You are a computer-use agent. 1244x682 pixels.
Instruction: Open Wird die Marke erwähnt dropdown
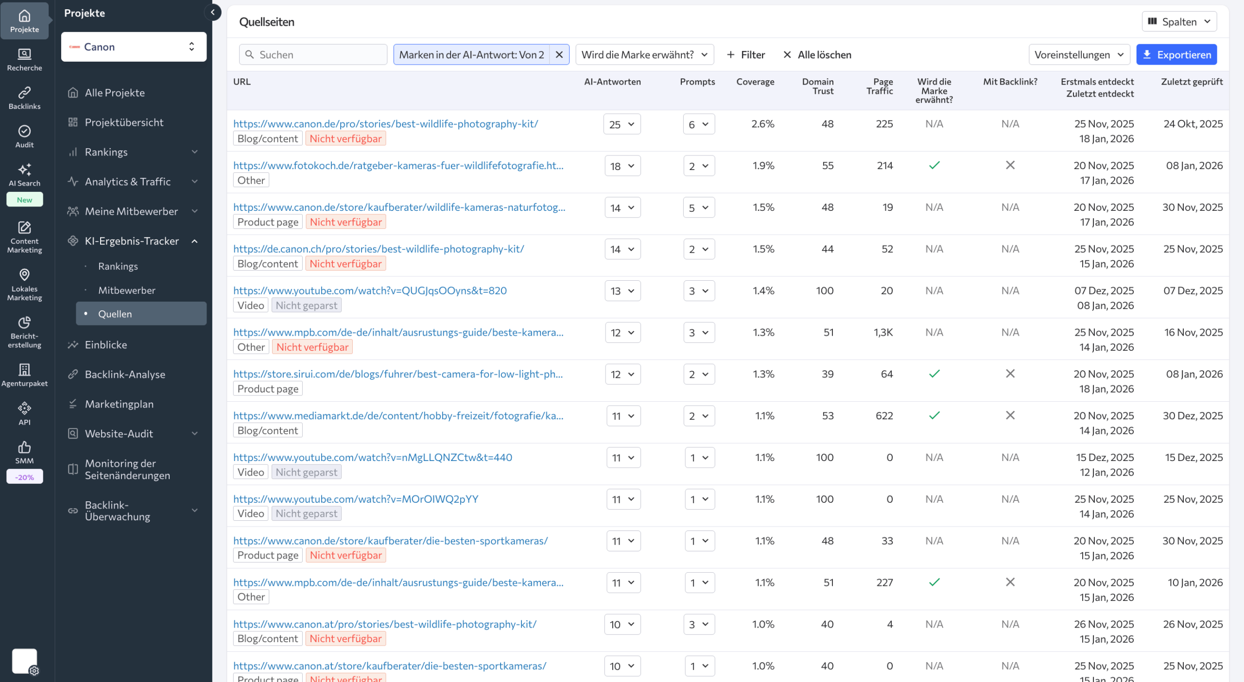(644, 55)
